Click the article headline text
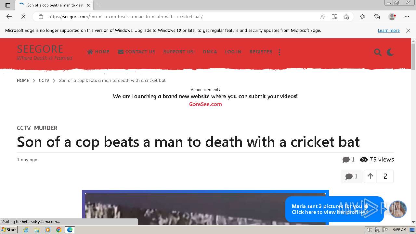Screen dimensions: 416x234 pos(188,142)
